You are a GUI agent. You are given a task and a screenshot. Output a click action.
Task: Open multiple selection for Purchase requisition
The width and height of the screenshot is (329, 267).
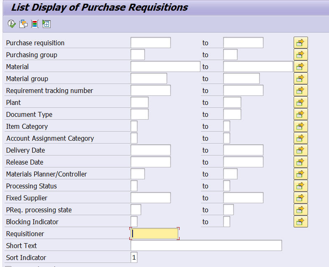point(301,43)
